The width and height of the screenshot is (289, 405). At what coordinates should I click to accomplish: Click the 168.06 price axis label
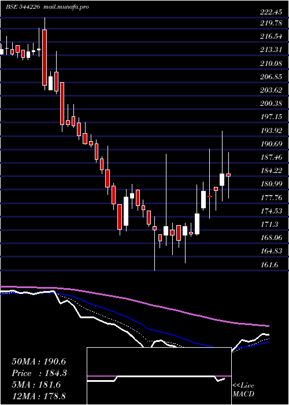point(271,238)
